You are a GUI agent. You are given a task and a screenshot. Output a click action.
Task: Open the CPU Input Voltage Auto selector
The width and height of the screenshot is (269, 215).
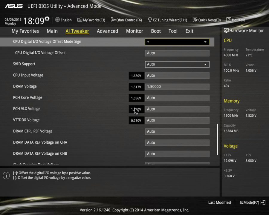(x=177, y=75)
